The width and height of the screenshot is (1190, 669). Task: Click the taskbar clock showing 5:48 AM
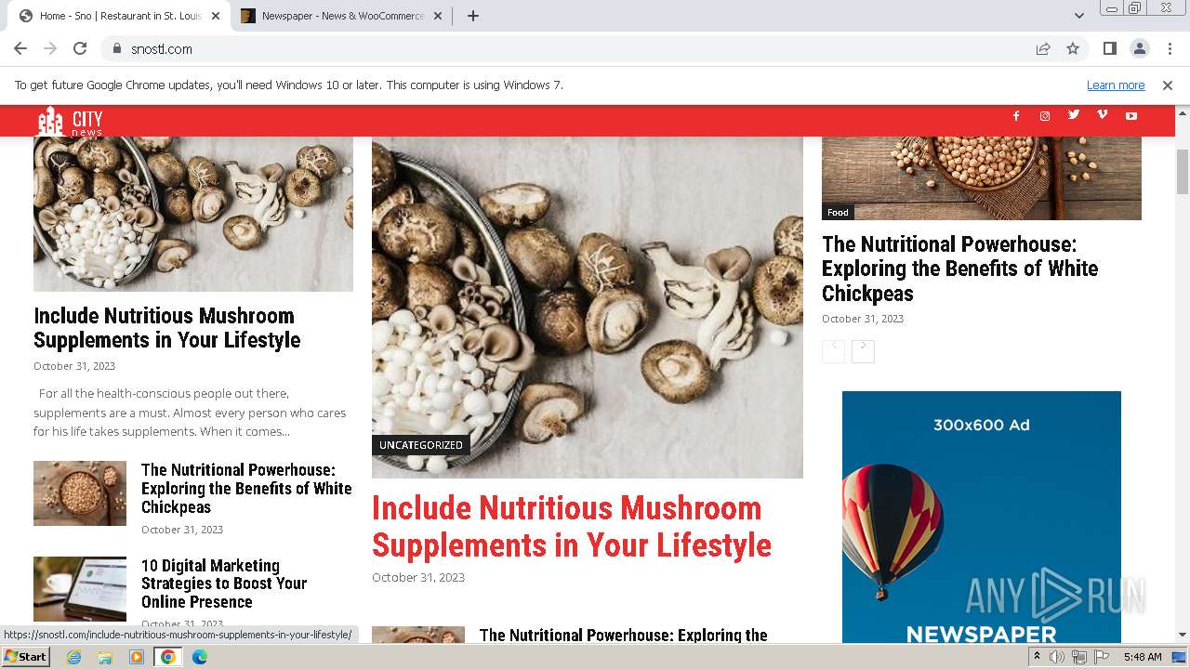pos(1143,657)
